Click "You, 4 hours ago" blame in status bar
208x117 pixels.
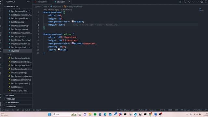click(125, 110)
